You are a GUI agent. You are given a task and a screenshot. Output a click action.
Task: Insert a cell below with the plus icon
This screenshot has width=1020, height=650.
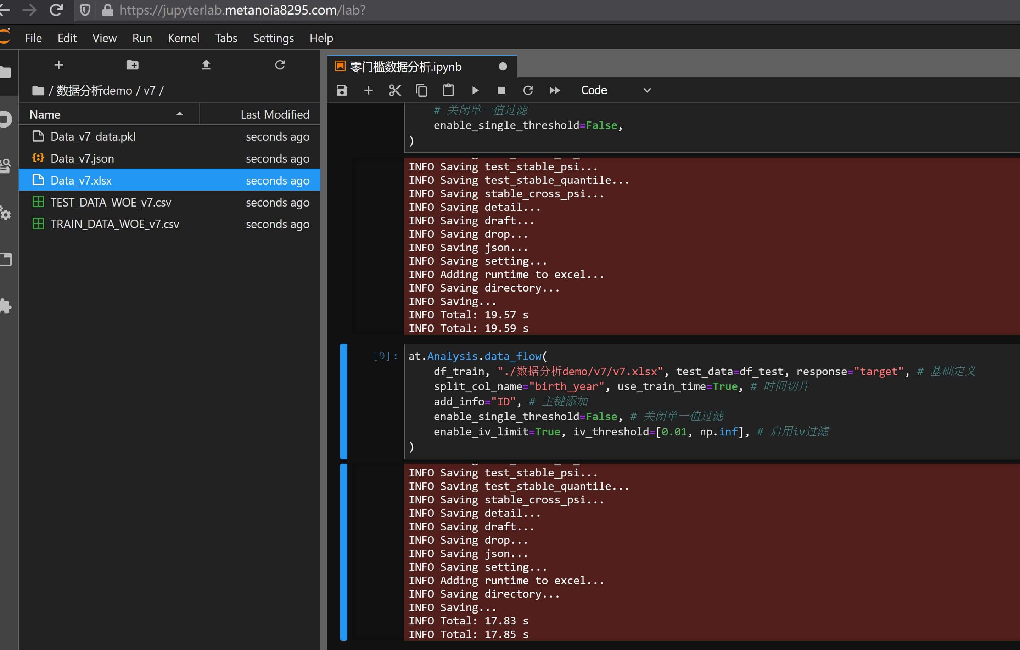369,90
